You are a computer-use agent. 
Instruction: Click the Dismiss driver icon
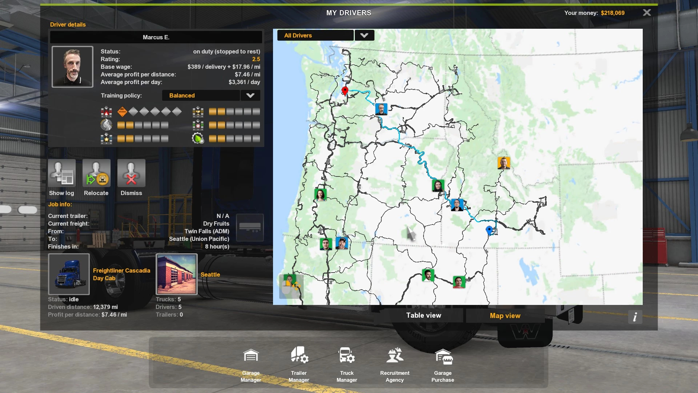click(131, 173)
